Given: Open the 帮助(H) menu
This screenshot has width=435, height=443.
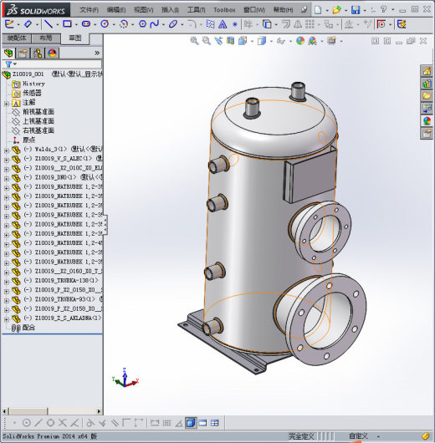Looking at the screenshot, I should [x=283, y=10].
